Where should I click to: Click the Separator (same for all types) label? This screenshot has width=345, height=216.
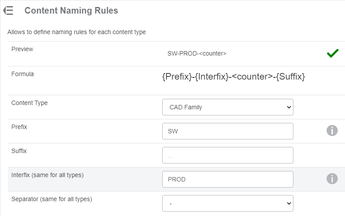52,199
